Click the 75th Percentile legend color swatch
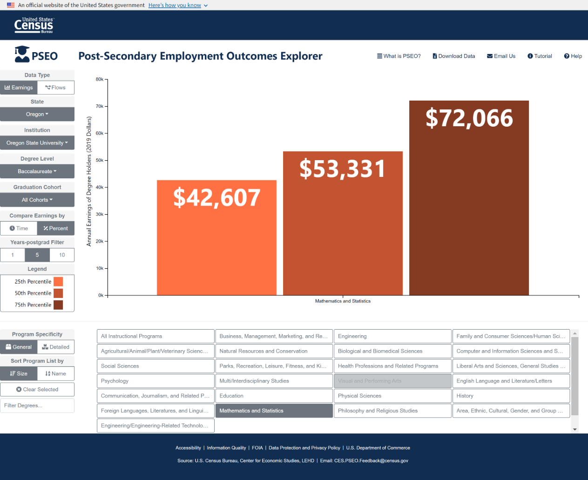The height and width of the screenshot is (480, 588). (58, 305)
